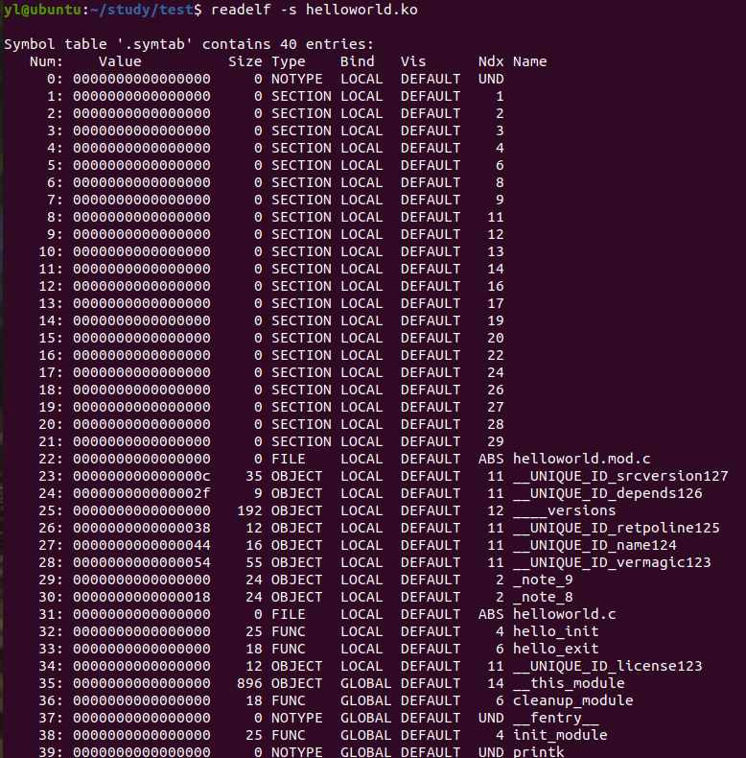The height and width of the screenshot is (758, 746).
Task: Click the Ndx column header
Action: pyautogui.click(x=491, y=61)
